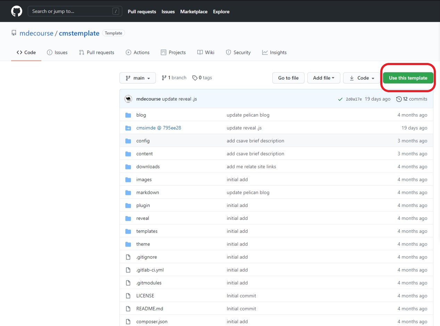Open the 'update reveal .js' commit message in header

[180, 99]
